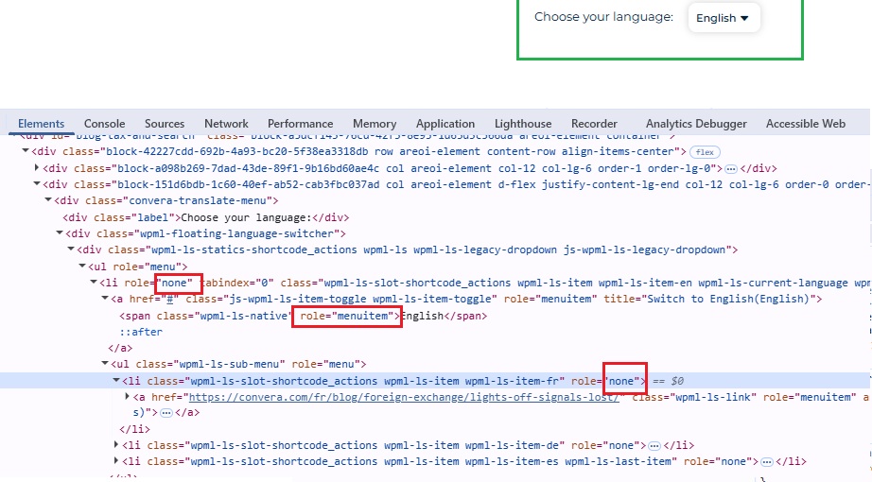The height and width of the screenshot is (482, 872).
Task: Collapse the wpml-ls-item-fr li node
Action: [x=116, y=380]
